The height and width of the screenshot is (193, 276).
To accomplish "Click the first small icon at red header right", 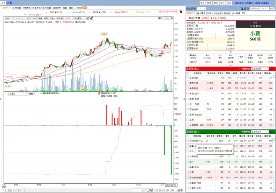I will (271, 69).
